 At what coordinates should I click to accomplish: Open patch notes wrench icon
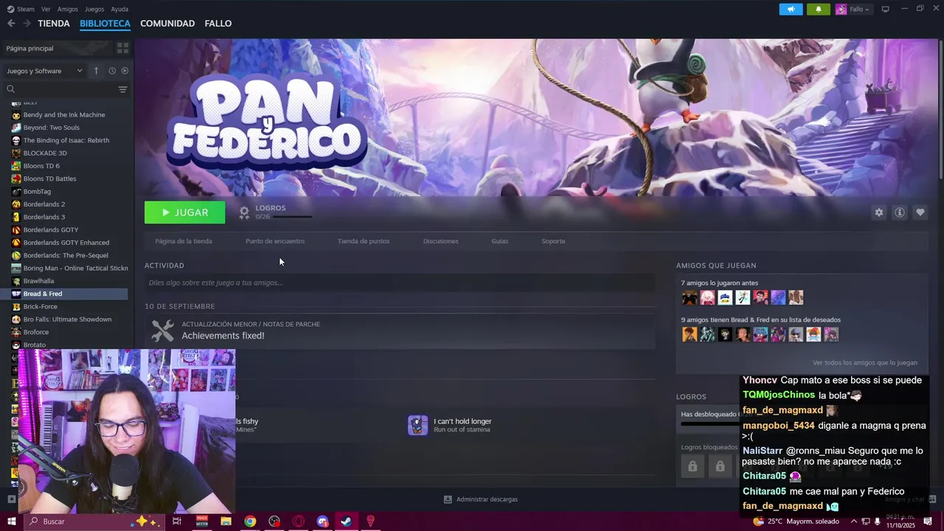point(163,330)
